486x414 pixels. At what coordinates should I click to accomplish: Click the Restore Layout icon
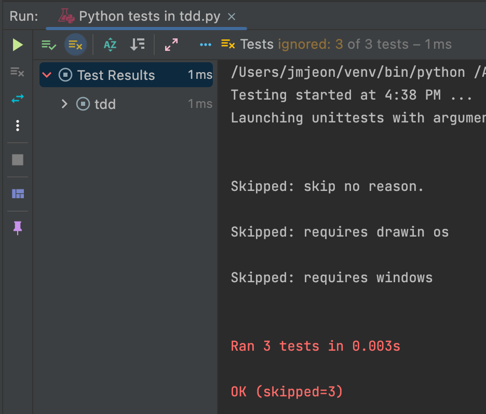(18, 194)
